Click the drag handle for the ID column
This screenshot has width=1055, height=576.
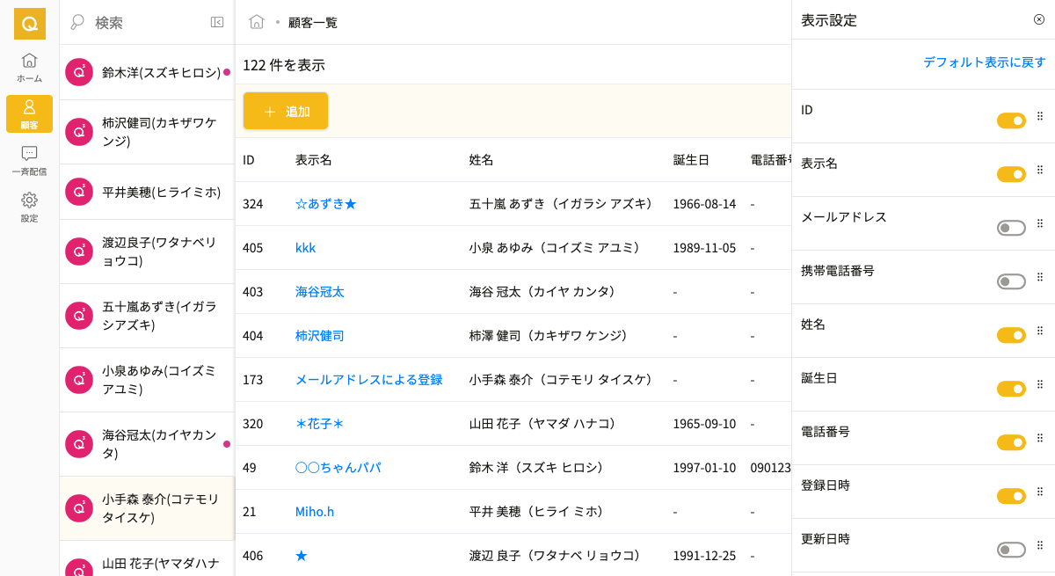click(1040, 116)
